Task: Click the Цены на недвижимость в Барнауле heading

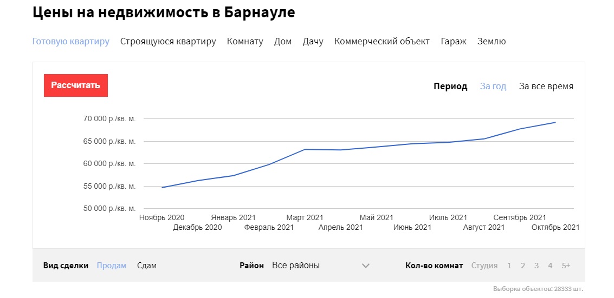Action: pos(164,13)
